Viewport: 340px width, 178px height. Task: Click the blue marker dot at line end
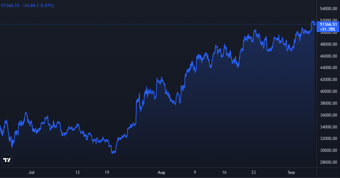(314, 24)
